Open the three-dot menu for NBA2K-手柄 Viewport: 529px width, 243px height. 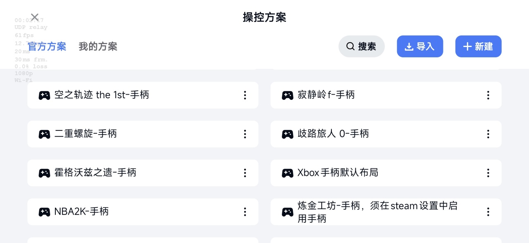click(x=245, y=212)
